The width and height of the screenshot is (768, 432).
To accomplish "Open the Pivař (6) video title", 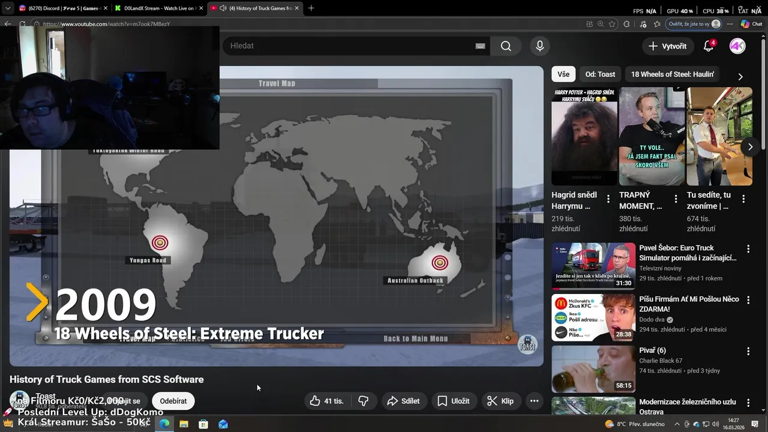I will pos(652,350).
